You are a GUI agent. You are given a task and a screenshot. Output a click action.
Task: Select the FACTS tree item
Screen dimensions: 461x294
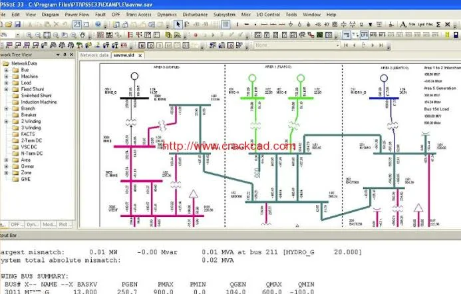coord(28,134)
